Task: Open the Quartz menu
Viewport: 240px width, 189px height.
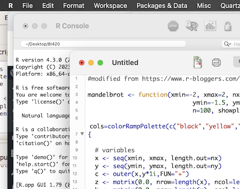Action: coord(230,6)
